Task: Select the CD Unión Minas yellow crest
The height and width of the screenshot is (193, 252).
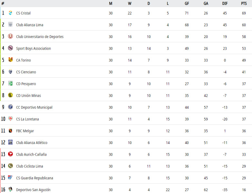Action: point(10,95)
